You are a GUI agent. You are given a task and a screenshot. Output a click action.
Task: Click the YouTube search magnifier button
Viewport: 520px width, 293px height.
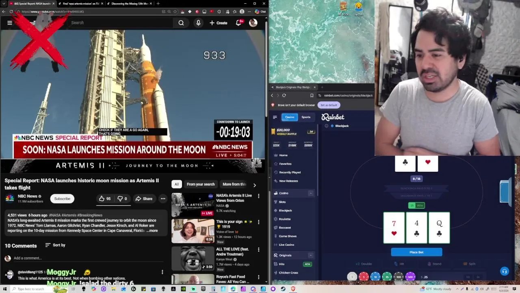point(181,23)
